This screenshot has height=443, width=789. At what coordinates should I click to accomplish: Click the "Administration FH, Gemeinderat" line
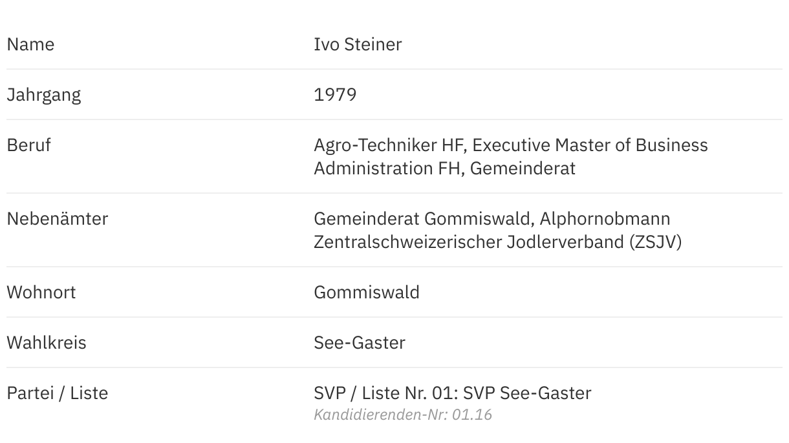point(444,169)
